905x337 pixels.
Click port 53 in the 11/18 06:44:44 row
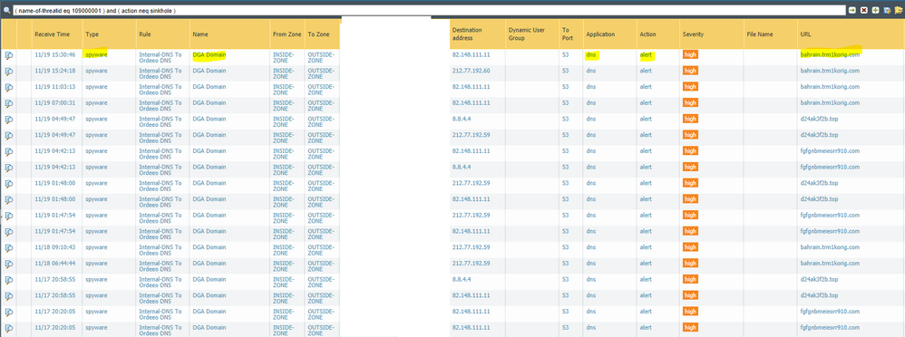point(566,263)
